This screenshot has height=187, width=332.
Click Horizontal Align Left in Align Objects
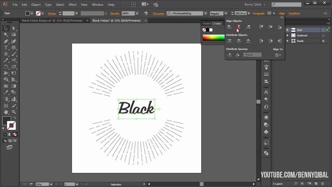229,27
